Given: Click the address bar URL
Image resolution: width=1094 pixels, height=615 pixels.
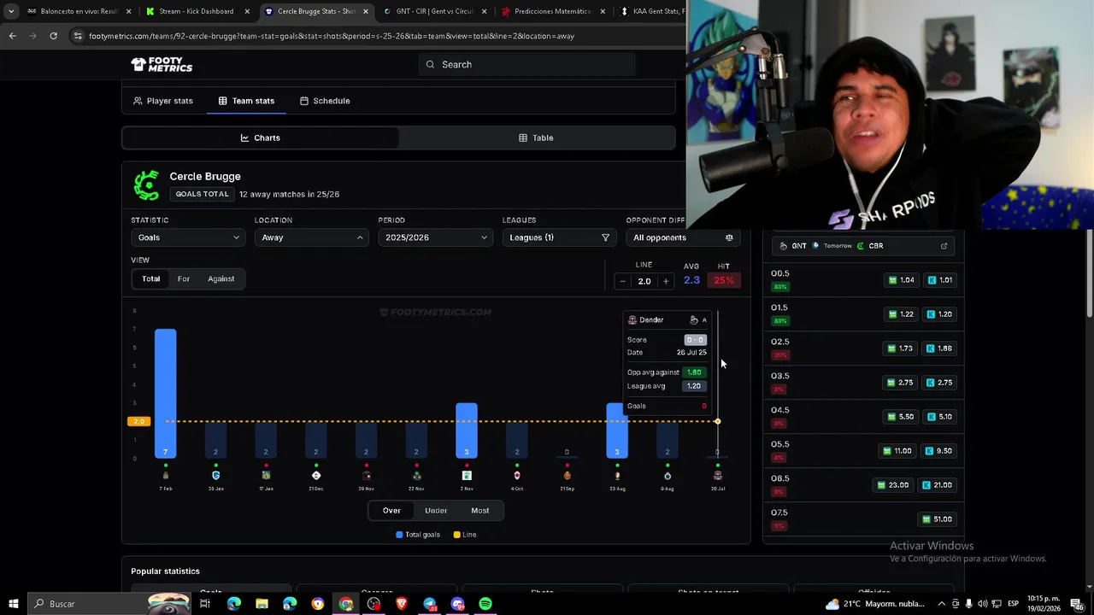Looking at the screenshot, I should coord(332,36).
